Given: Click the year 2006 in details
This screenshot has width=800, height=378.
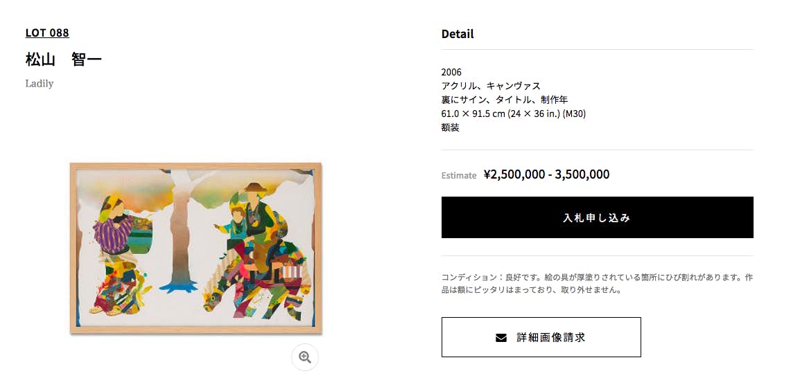Looking at the screenshot, I should click(x=451, y=72).
